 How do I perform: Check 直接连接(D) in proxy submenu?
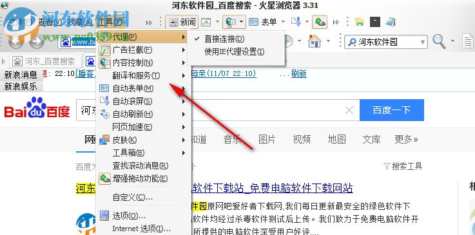click(x=236, y=39)
